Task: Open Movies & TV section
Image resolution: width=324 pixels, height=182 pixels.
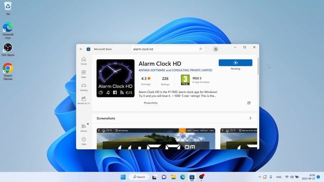Action: [x=84, y=101]
